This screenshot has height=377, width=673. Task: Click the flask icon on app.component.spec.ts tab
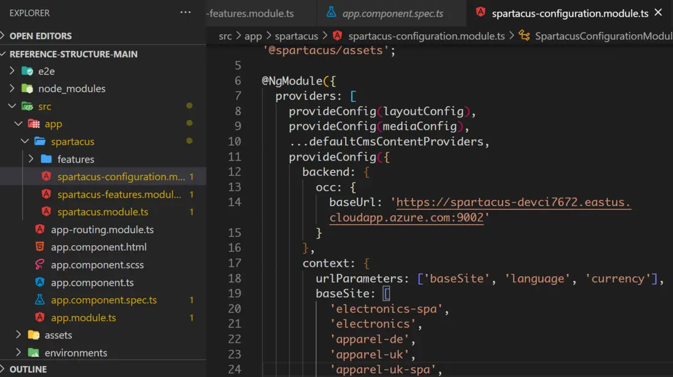(332, 13)
